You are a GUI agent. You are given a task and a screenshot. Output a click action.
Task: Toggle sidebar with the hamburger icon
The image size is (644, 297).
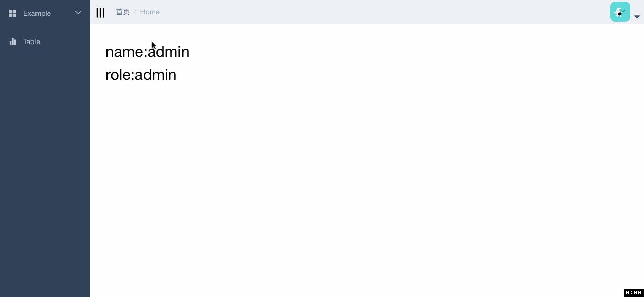point(100,13)
